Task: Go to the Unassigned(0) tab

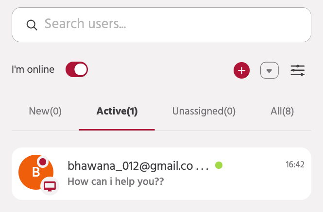Action: coord(204,111)
